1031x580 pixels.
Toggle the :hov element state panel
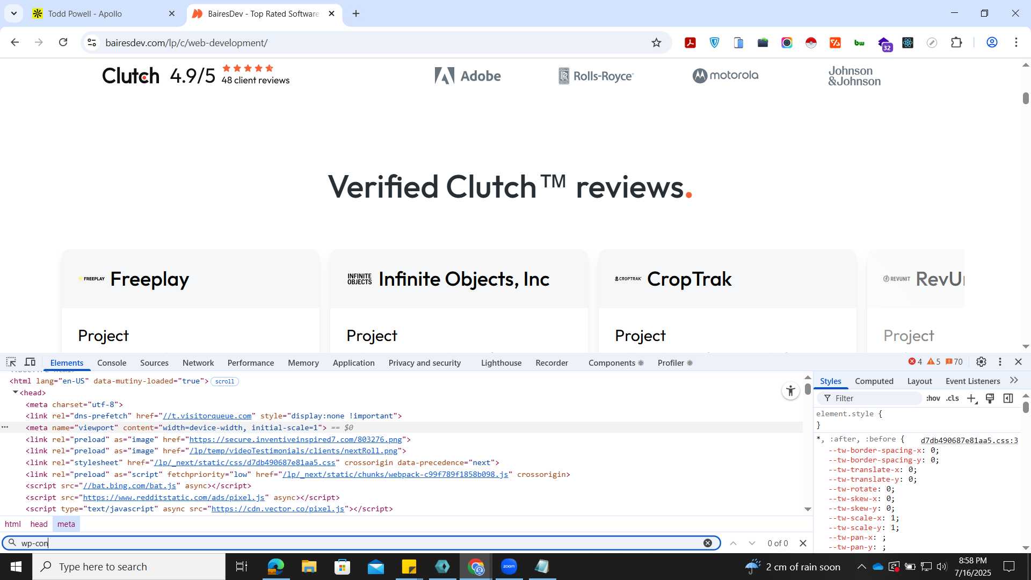point(933,398)
